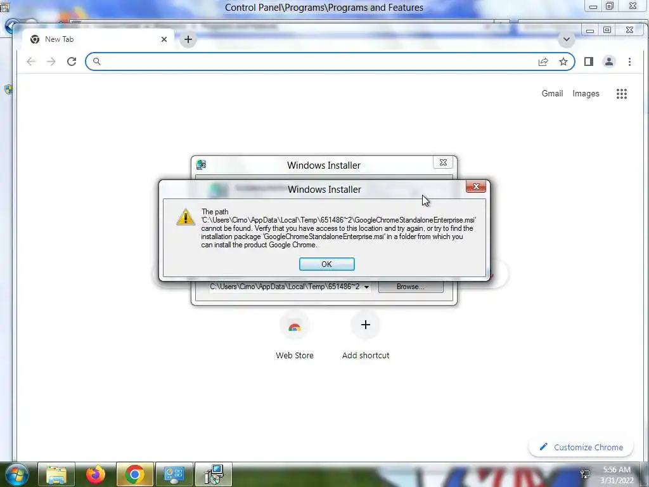Viewport: 649px width, 487px height.
Task: Close the New Tab tab
Action: [x=164, y=39]
